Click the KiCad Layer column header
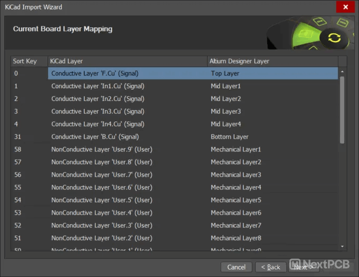This screenshot has width=359, height=277. 128,61
